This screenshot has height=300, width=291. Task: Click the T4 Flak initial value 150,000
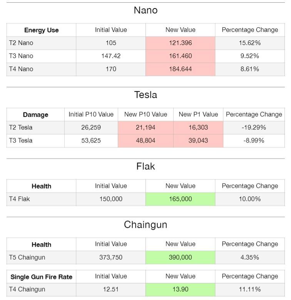(111, 199)
